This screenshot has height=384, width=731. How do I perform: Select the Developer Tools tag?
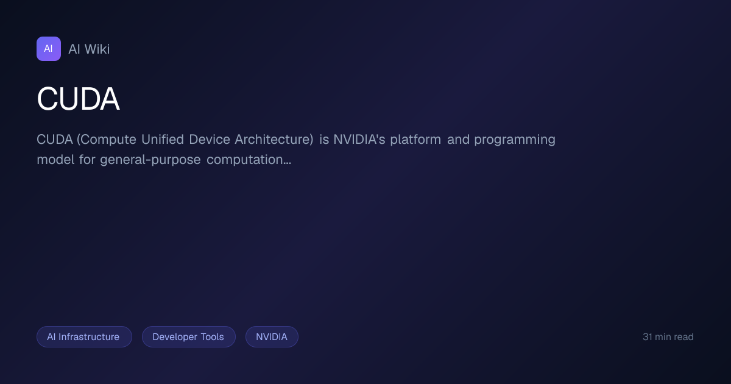point(188,336)
